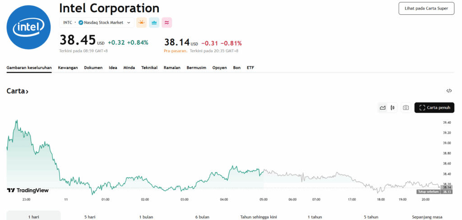Take a chart snapshot with camera icon
This screenshot has width=462, height=220.
tap(406, 108)
